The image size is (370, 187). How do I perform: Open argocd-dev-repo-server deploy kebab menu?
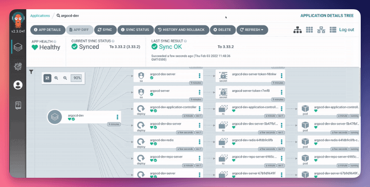coord(199,158)
